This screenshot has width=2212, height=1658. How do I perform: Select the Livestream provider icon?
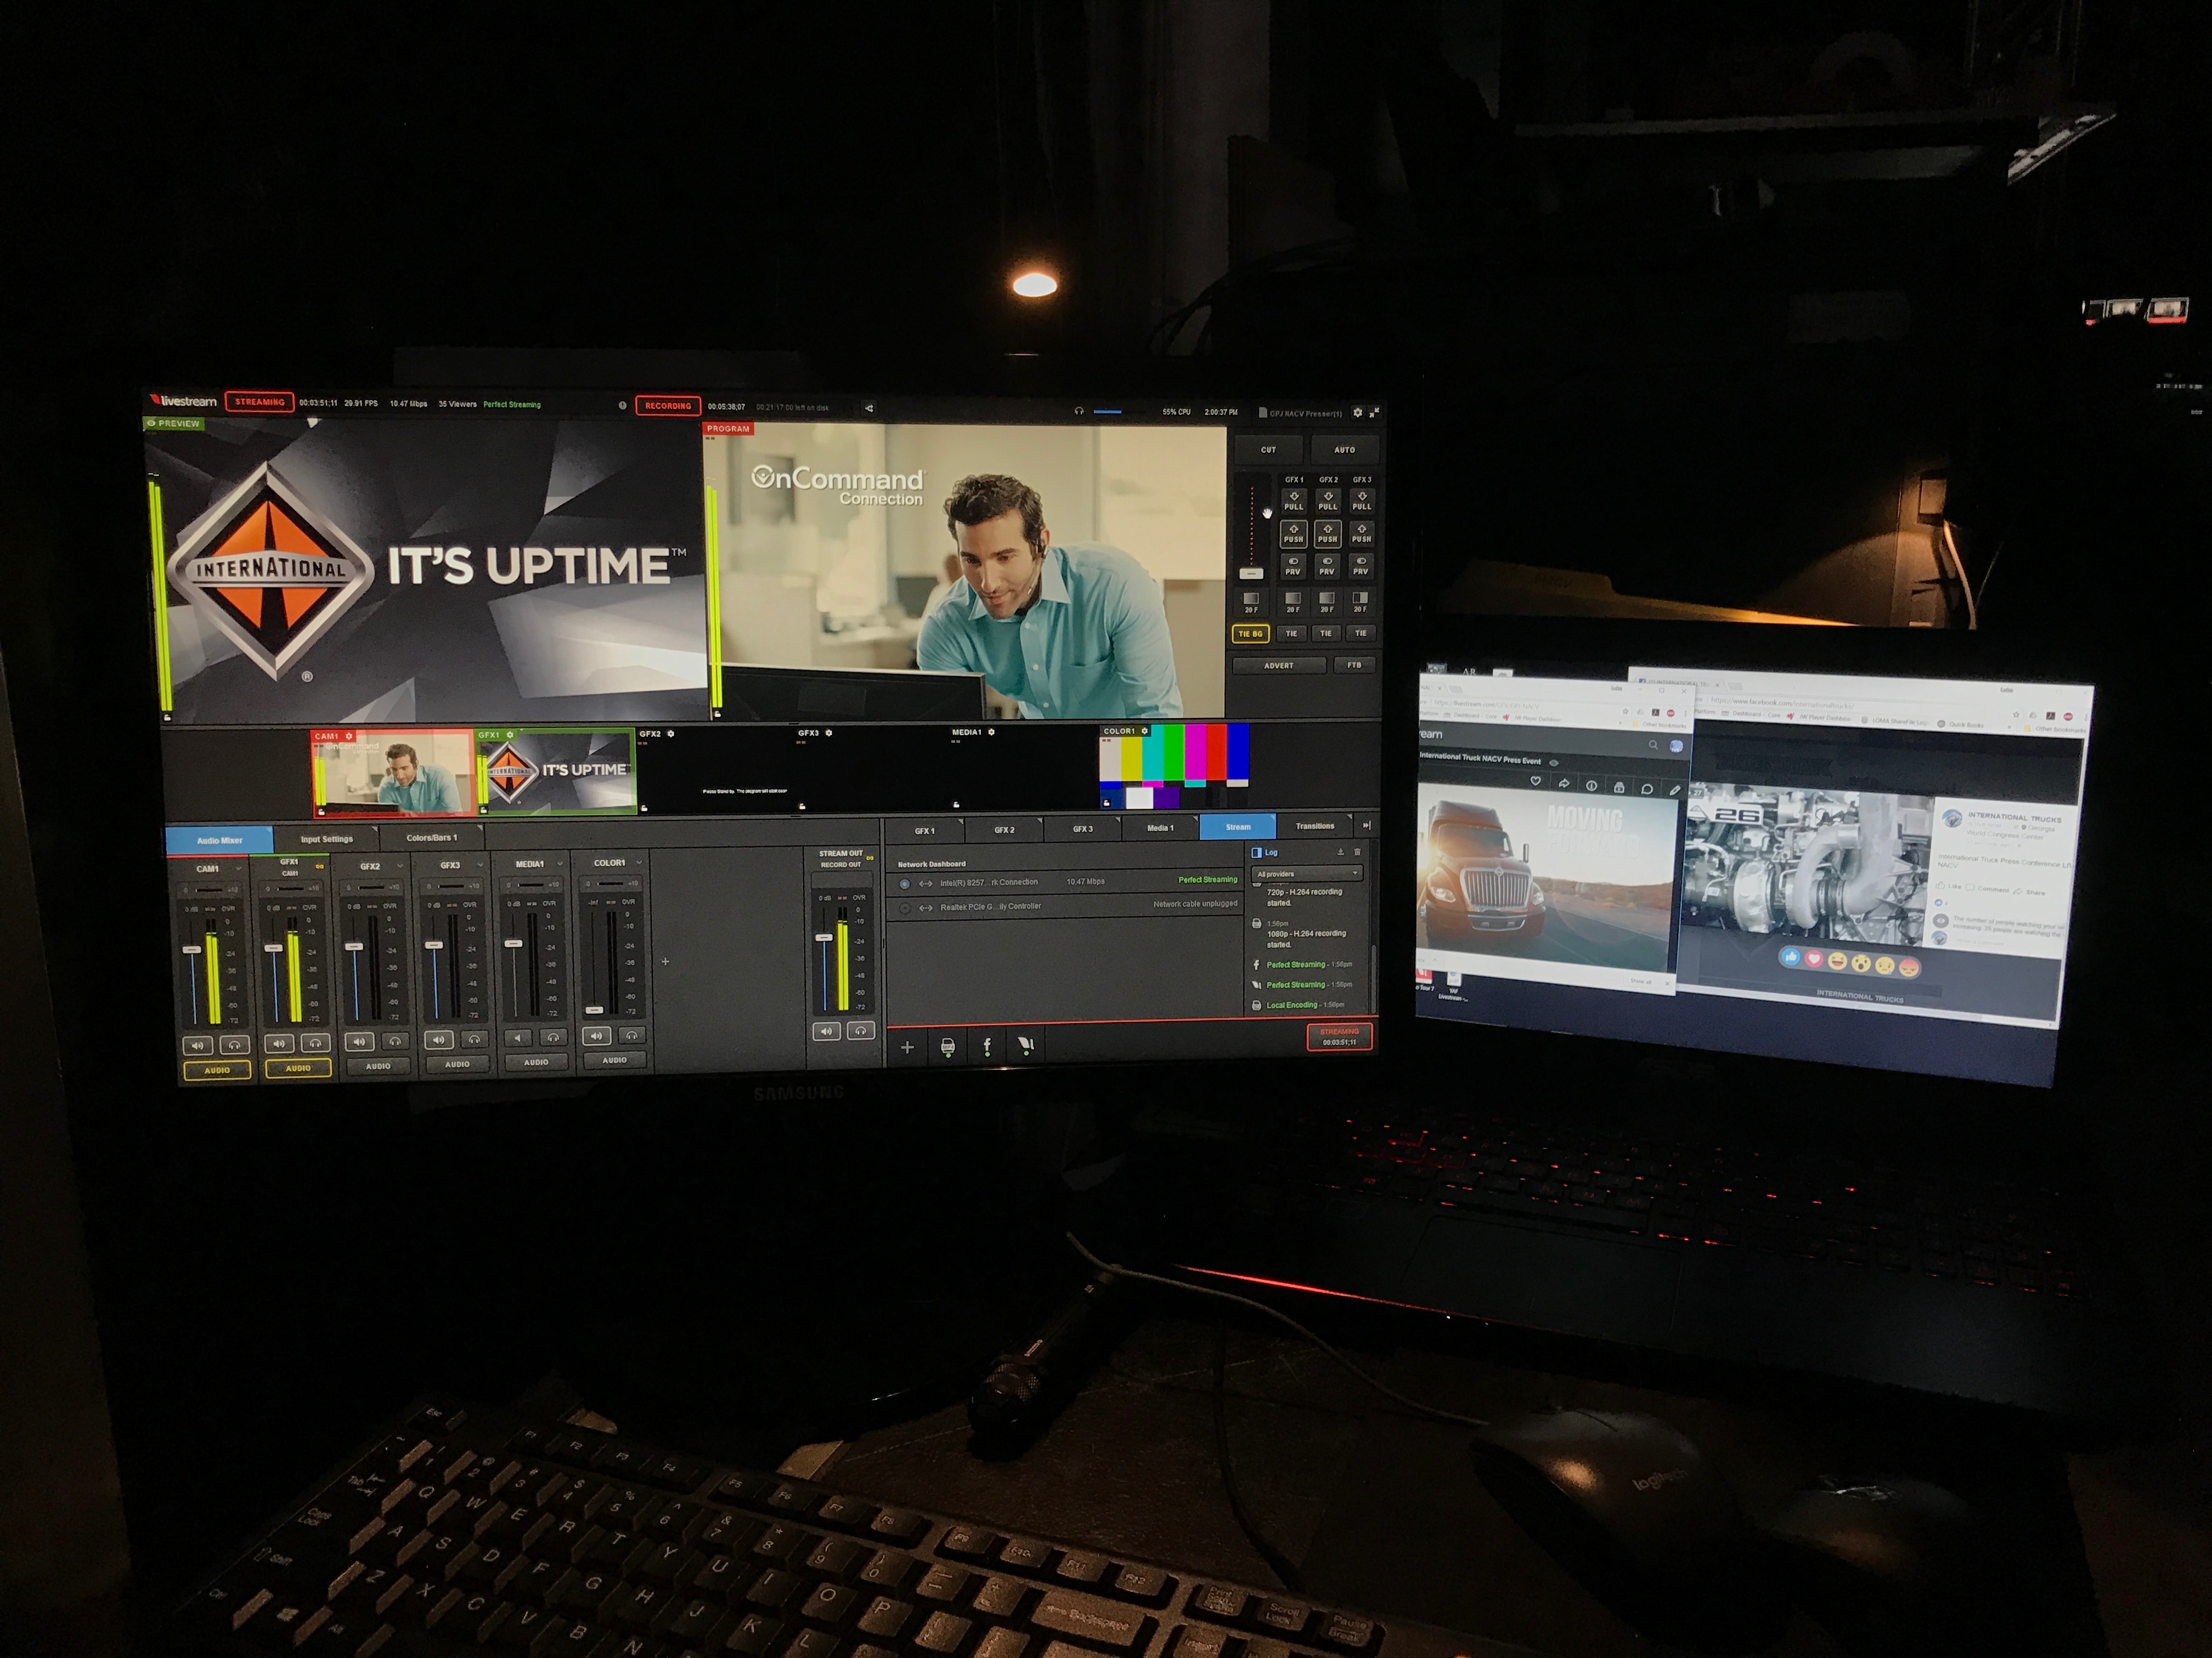(1025, 1046)
